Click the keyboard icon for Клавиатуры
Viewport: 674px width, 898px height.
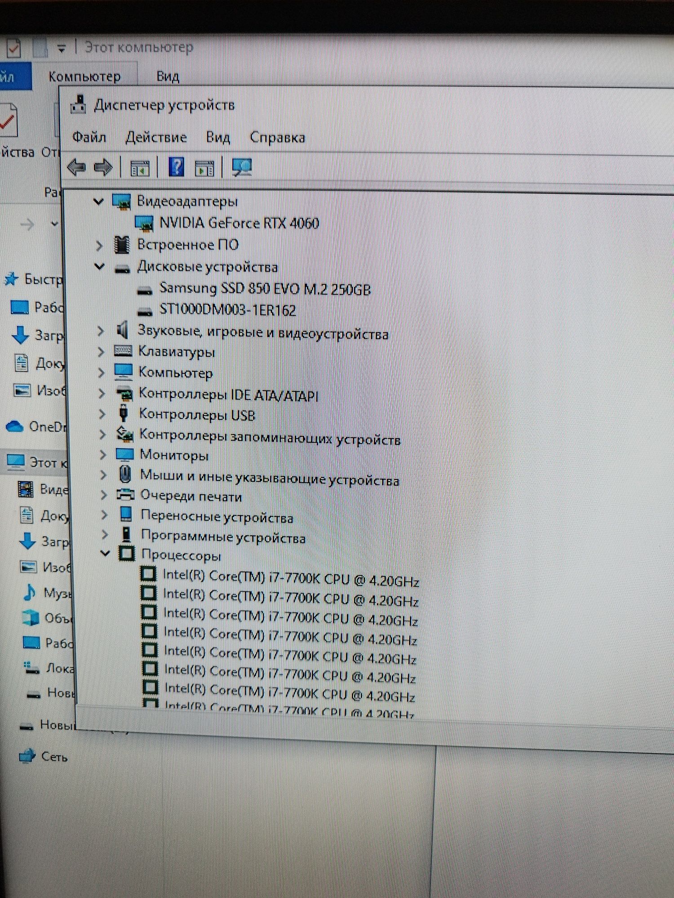123,351
